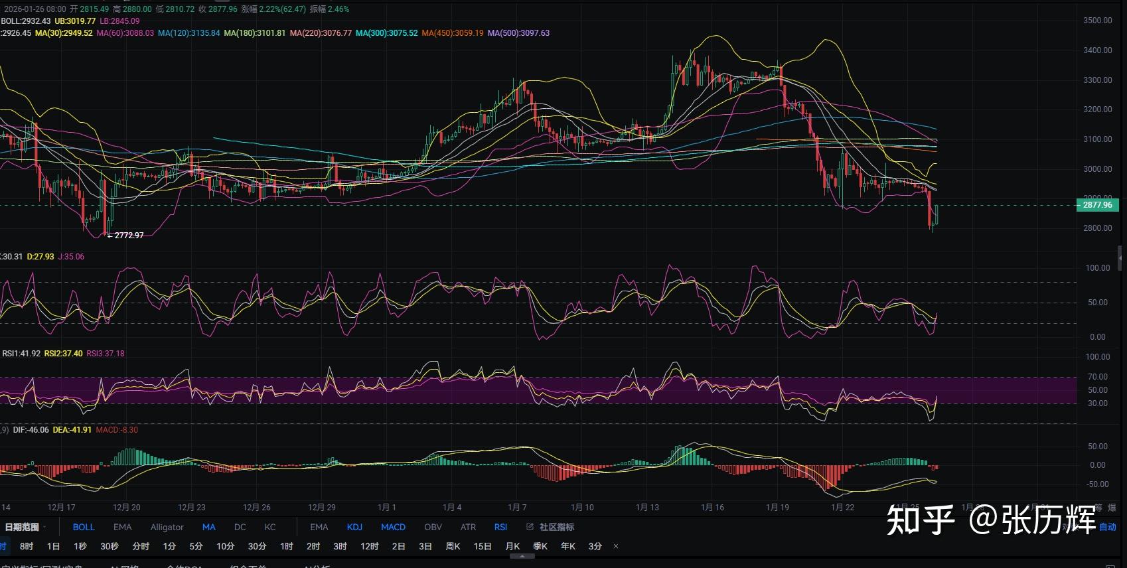Toggle the MA moving average indicator

coord(209,527)
